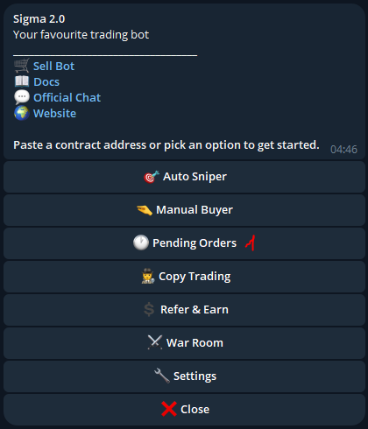Click the dollar sign icon on Refer & Earn
This screenshot has height=429, width=368.
[x=149, y=309]
